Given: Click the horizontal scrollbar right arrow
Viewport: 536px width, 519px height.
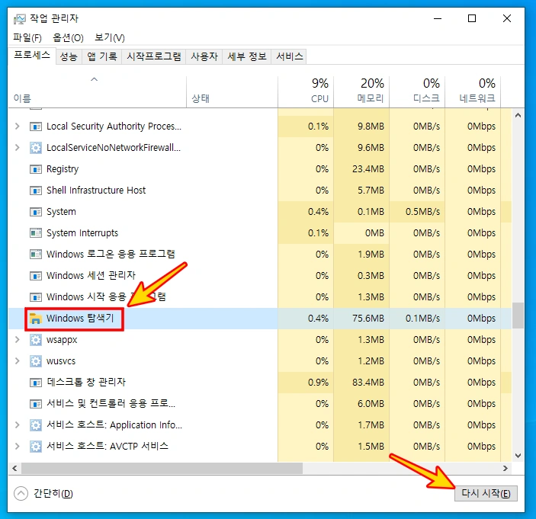Looking at the screenshot, I should (x=506, y=468).
